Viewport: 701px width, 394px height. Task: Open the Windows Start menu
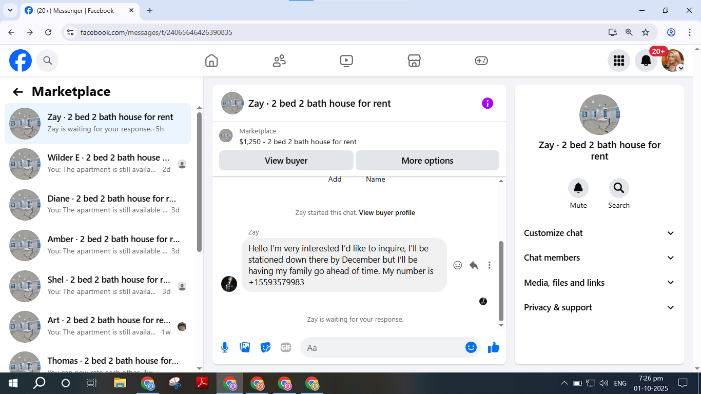point(12,383)
